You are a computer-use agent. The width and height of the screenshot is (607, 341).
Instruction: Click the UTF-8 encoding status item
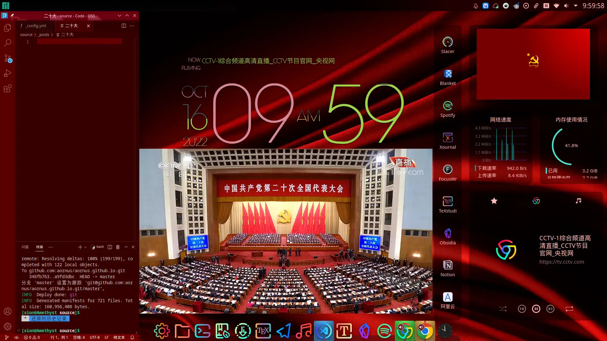tap(95, 338)
